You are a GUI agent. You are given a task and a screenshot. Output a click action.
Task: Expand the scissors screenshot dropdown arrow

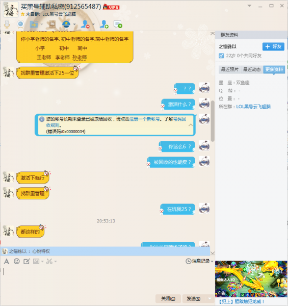(56, 261)
